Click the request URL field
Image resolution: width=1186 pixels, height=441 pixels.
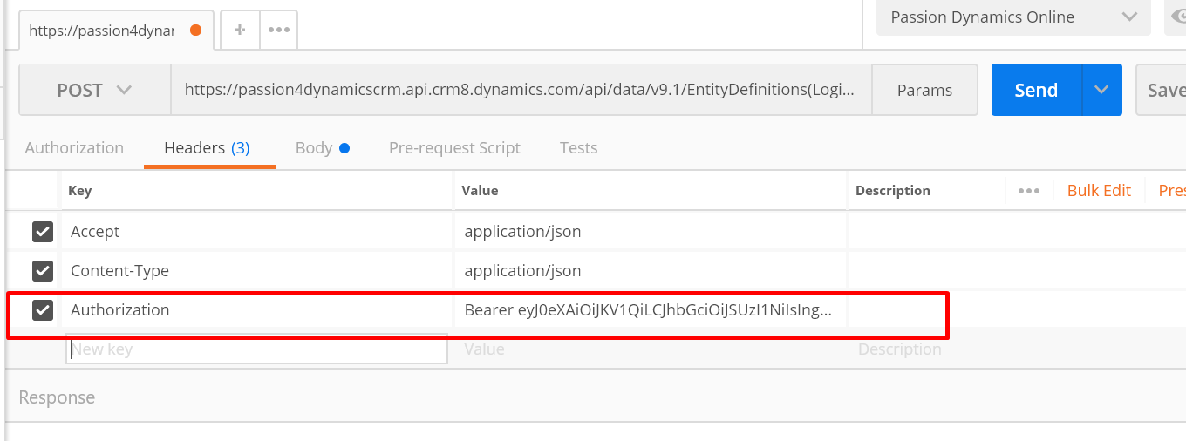tap(521, 90)
